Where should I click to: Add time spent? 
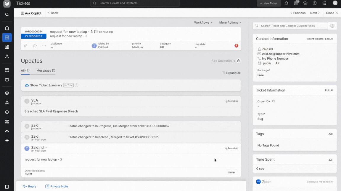click(x=331, y=160)
